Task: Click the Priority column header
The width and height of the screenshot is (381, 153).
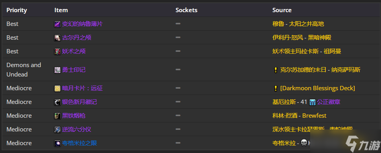Action: pos(17,10)
